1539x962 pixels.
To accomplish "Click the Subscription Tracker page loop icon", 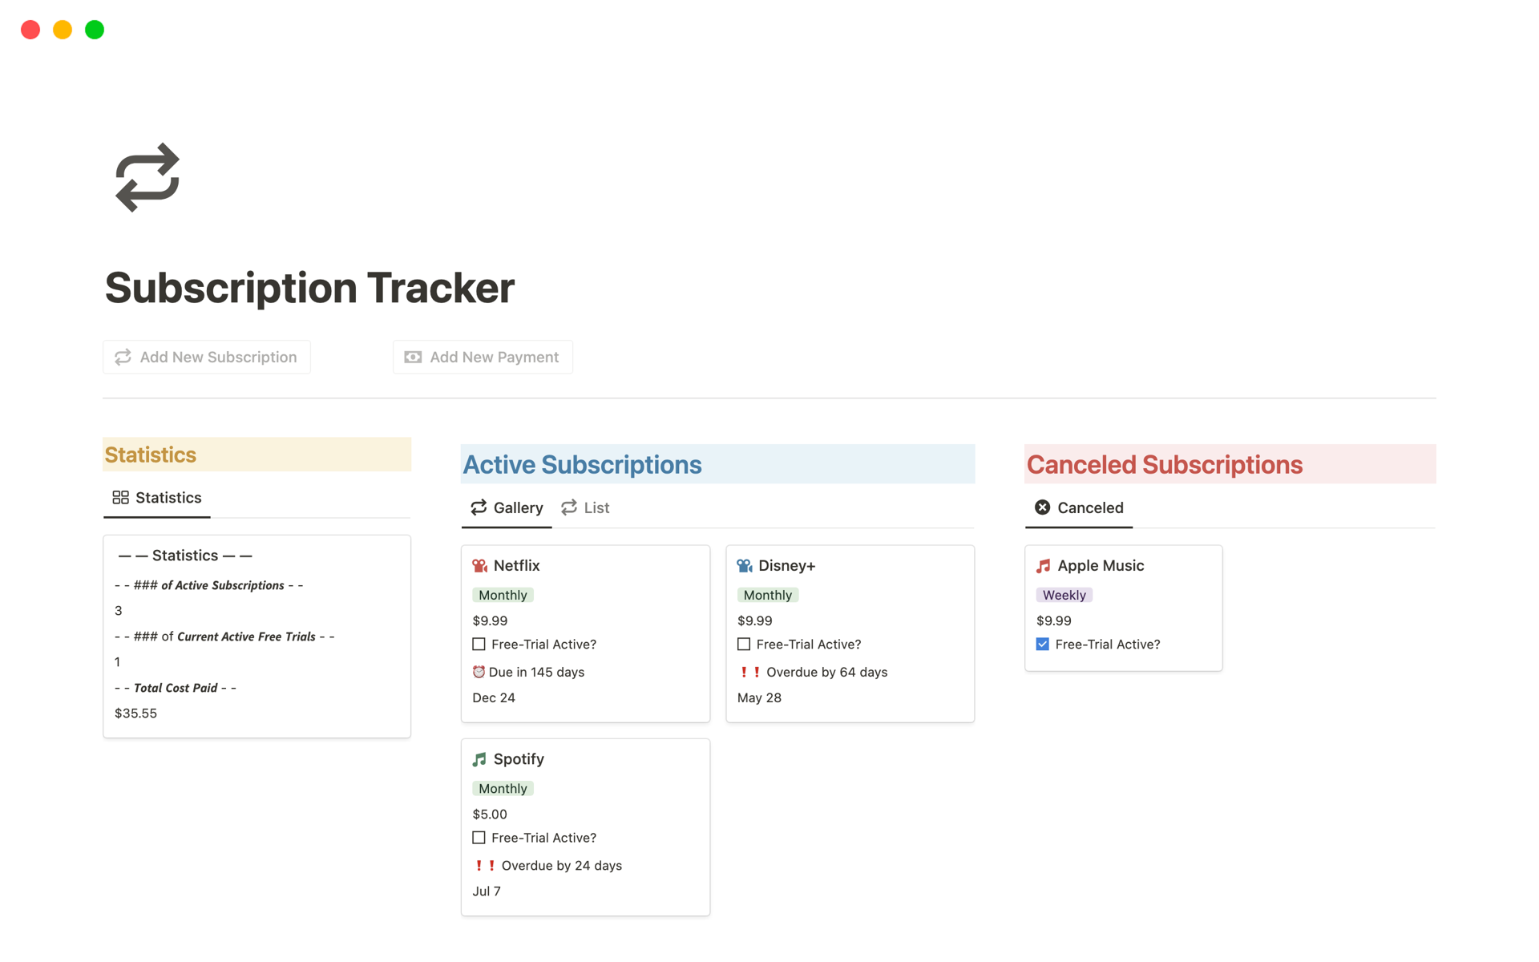I will [147, 177].
